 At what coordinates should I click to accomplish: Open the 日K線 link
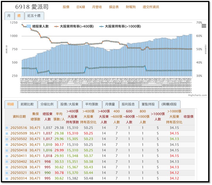pos(81,7)
